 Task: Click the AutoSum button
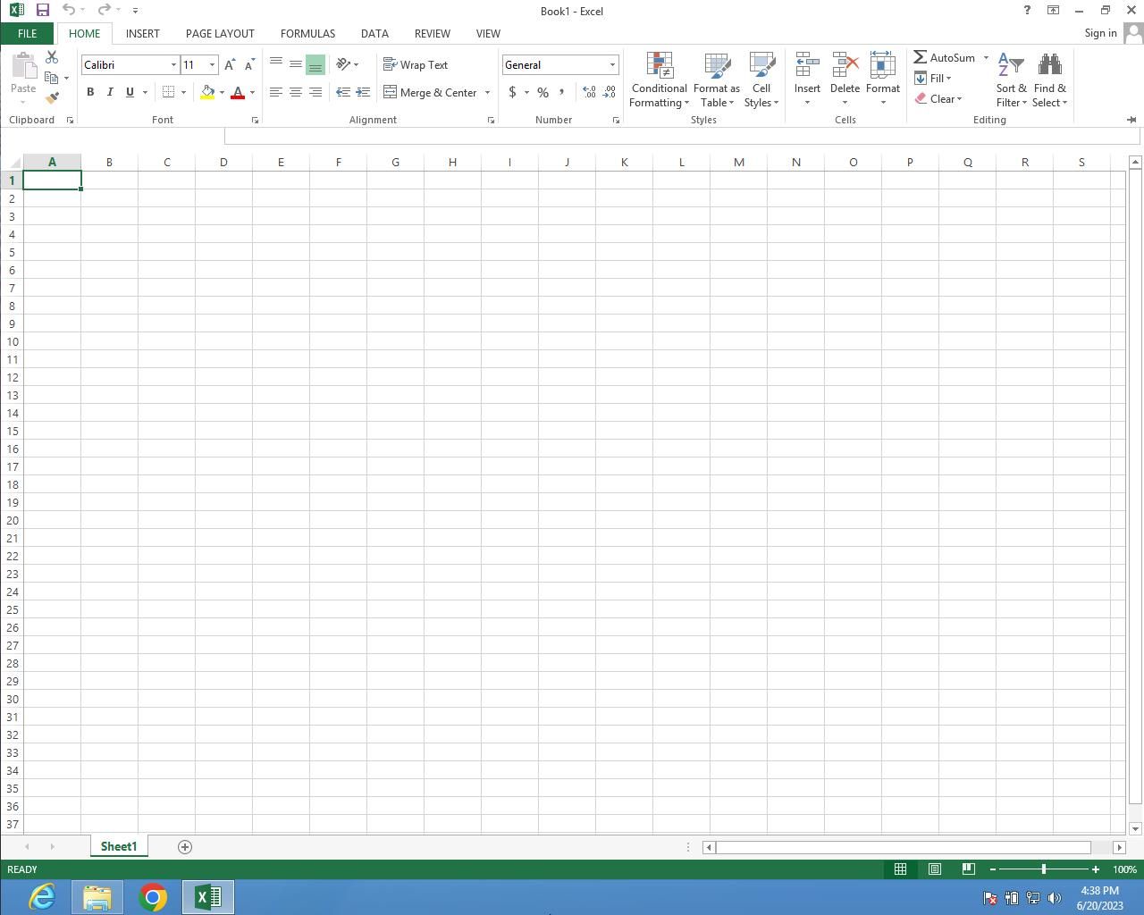click(944, 57)
